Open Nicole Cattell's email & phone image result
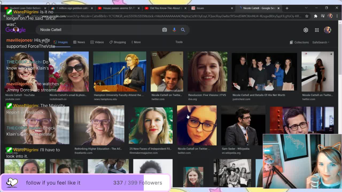 [x=69, y=71]
